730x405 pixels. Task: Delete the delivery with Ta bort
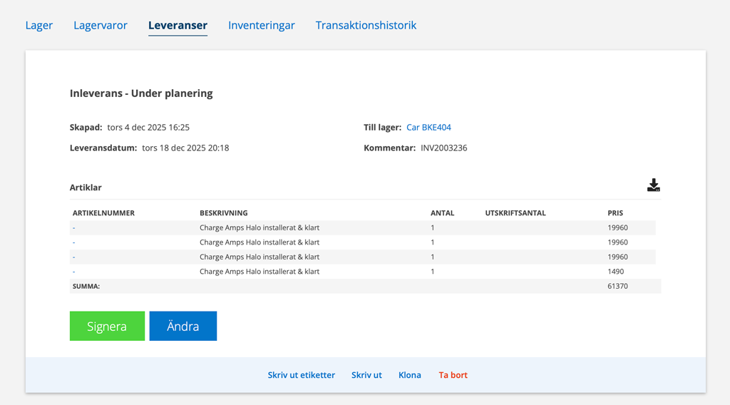(453, 375)
